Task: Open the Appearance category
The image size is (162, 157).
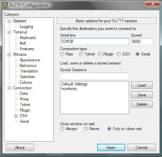Action: 30,60
